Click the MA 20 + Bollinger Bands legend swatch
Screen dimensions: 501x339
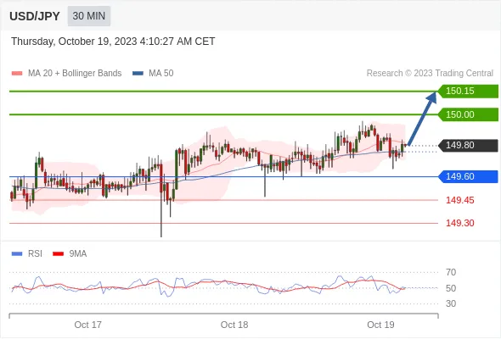coord(17,74)
